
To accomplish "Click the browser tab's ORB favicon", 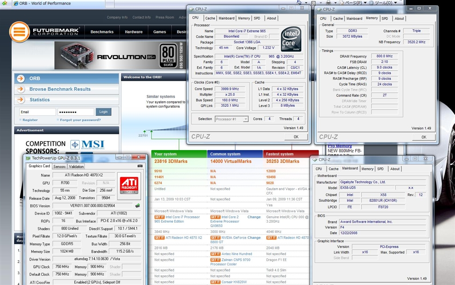I will pyautogui.click(x=16, y=4).
